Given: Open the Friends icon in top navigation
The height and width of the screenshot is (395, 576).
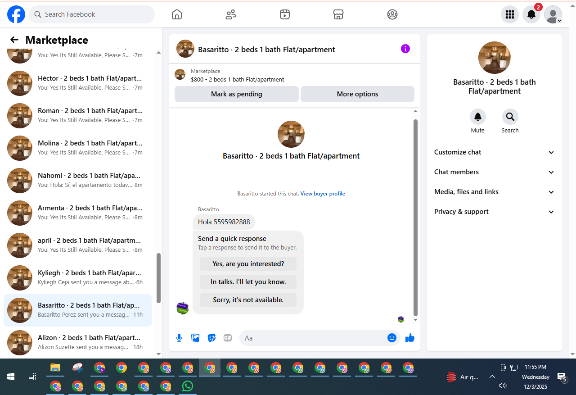Looking at the screenshot, I should click(x=231, y=14).
